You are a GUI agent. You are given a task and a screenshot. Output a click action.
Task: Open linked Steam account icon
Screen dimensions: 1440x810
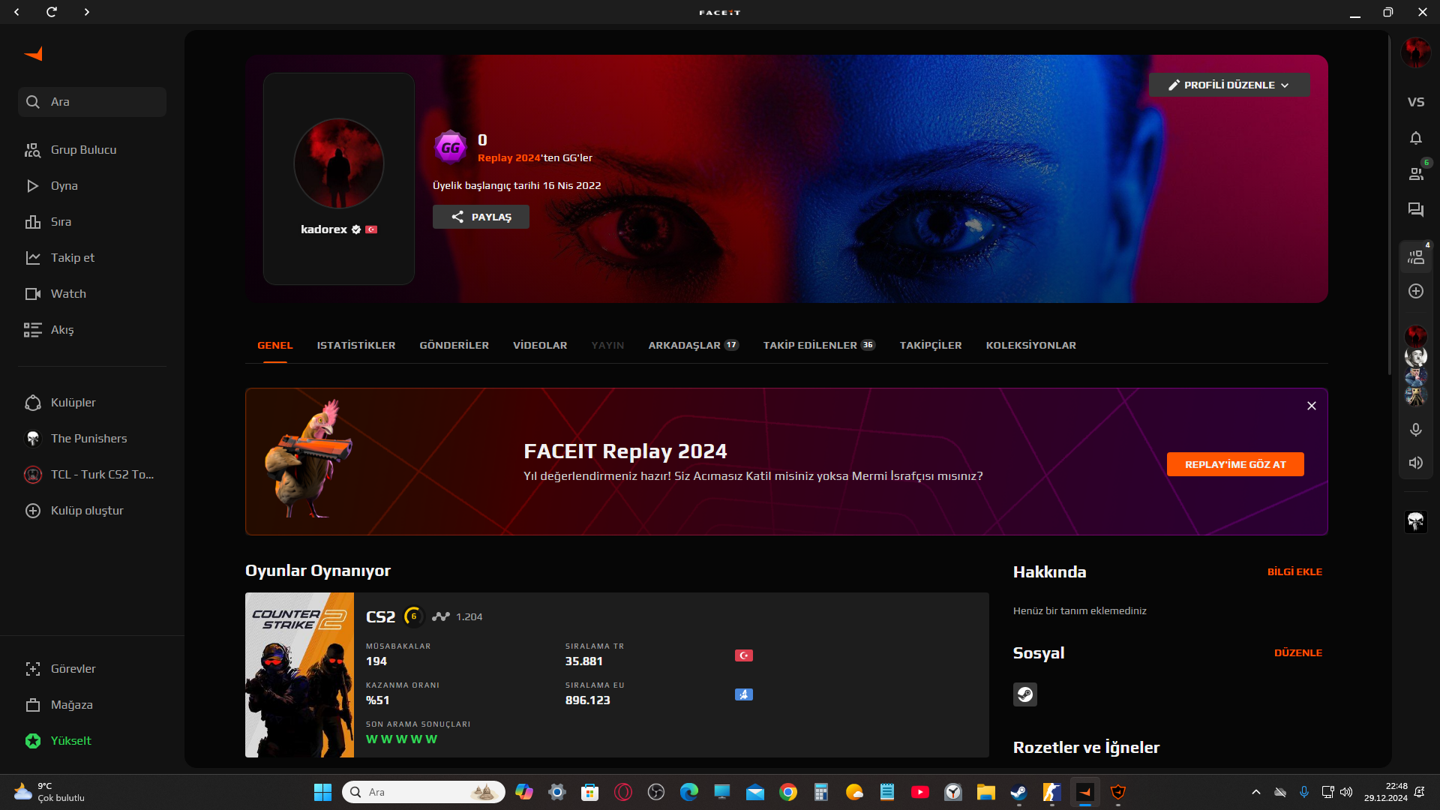(1024, 694)
